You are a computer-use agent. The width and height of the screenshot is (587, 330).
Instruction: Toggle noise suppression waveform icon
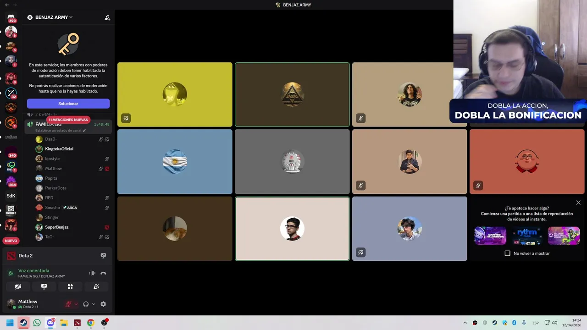(92, 273)
